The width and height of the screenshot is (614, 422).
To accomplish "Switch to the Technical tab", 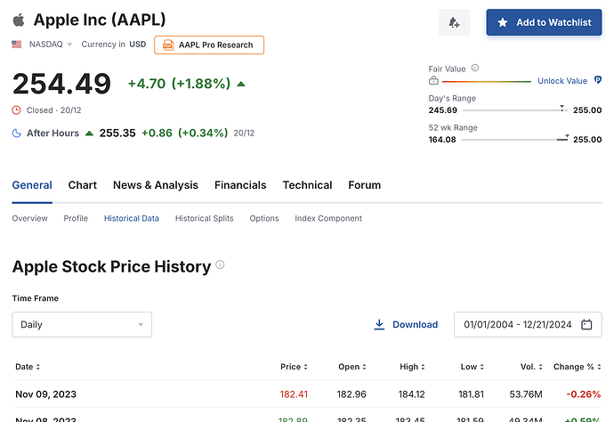I will click(x=307, y=185).
